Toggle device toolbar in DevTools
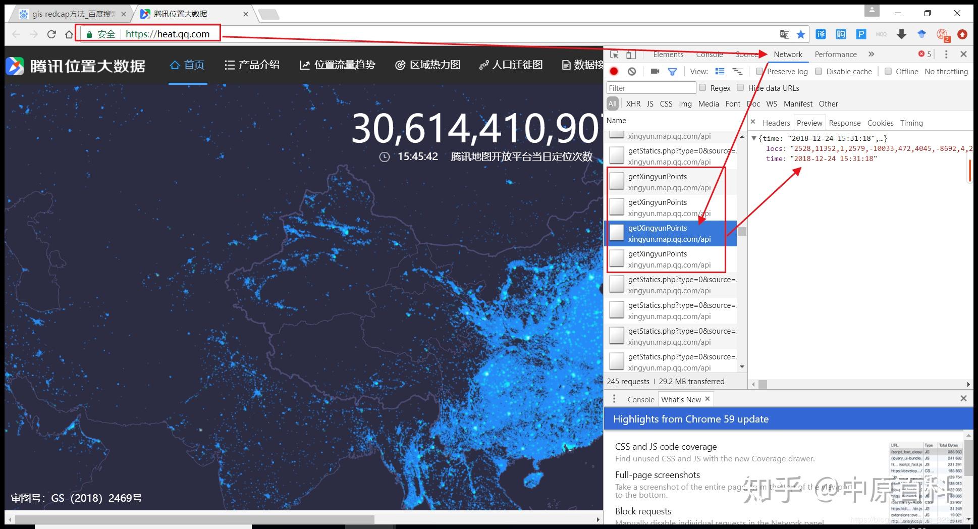The width and height of the screenshot is (978, 529). (630, 54)
